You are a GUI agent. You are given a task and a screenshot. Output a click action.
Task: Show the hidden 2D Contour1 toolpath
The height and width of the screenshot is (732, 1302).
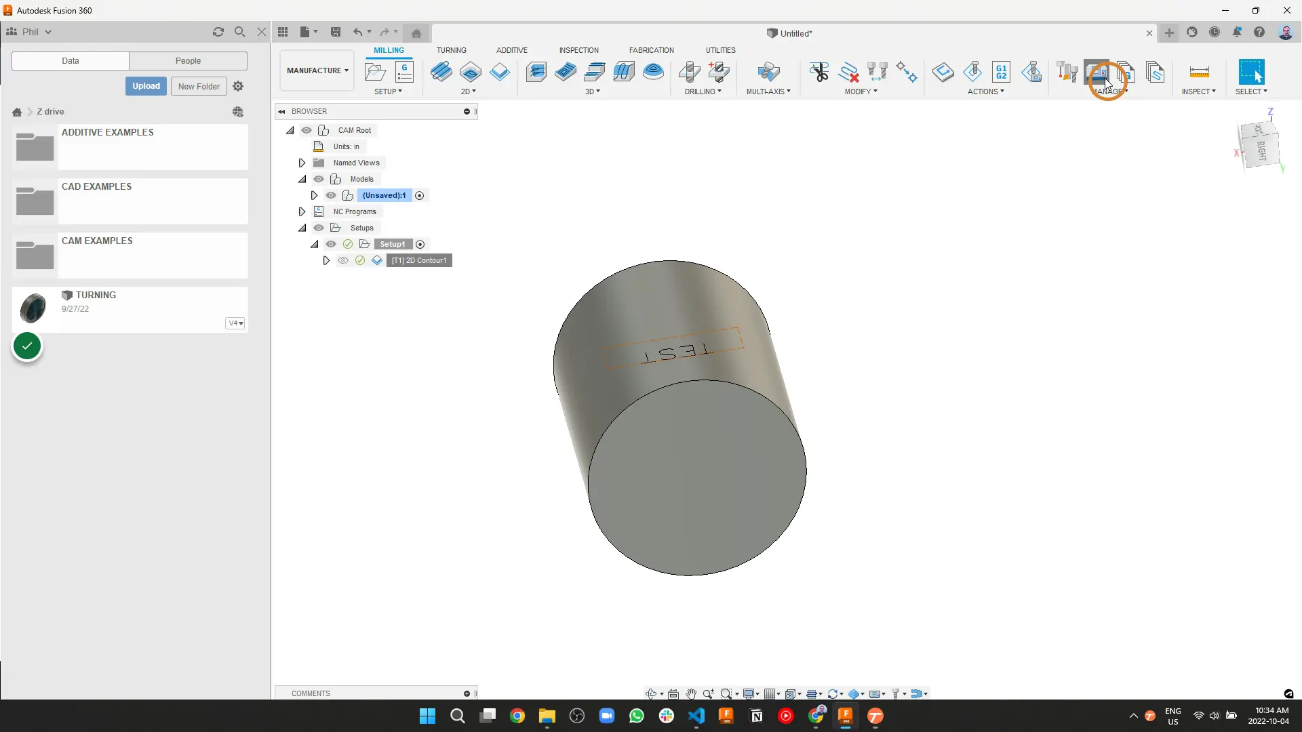[343, 260]
